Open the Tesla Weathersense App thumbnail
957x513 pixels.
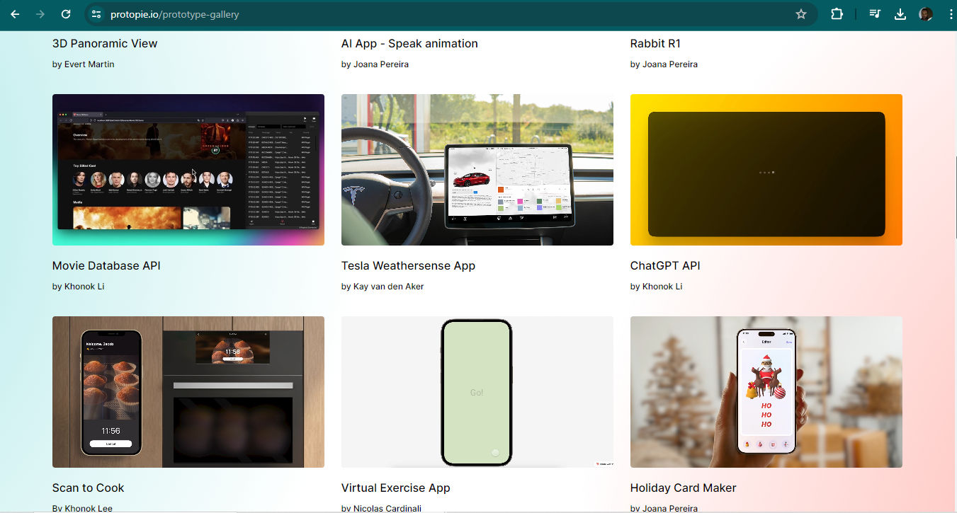[477, 170]
